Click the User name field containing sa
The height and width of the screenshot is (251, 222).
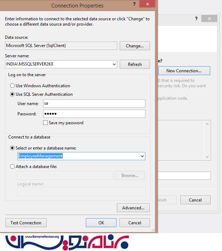click(x=94, y=103)
